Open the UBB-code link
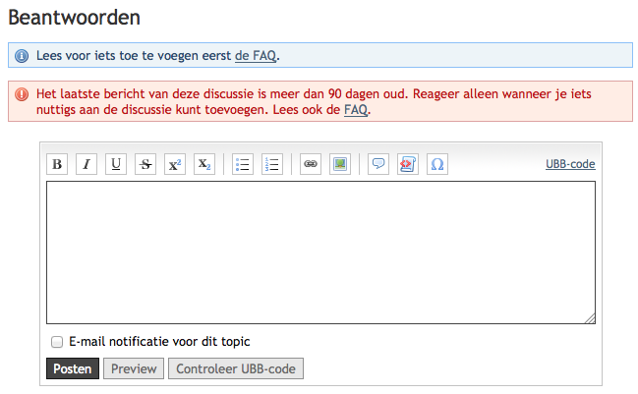The image size is (638, 394). click(570, 164)
